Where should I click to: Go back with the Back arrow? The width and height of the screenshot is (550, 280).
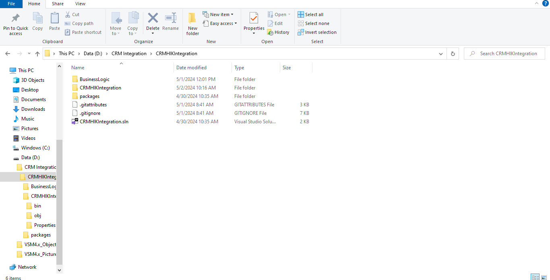point(8,54)
